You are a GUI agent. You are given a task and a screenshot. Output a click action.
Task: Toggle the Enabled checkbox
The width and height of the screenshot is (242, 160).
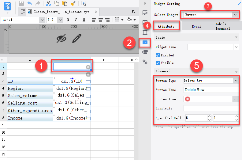pos(158,55)
